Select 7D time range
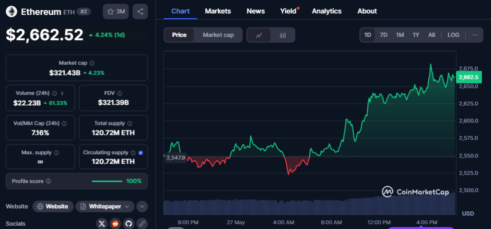Image resolution: width=491 pixels, height=229 pixels. pos(384,35)
